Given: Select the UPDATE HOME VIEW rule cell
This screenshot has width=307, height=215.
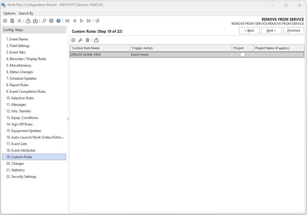Looking at the screenshot, I should pos(100,55).
